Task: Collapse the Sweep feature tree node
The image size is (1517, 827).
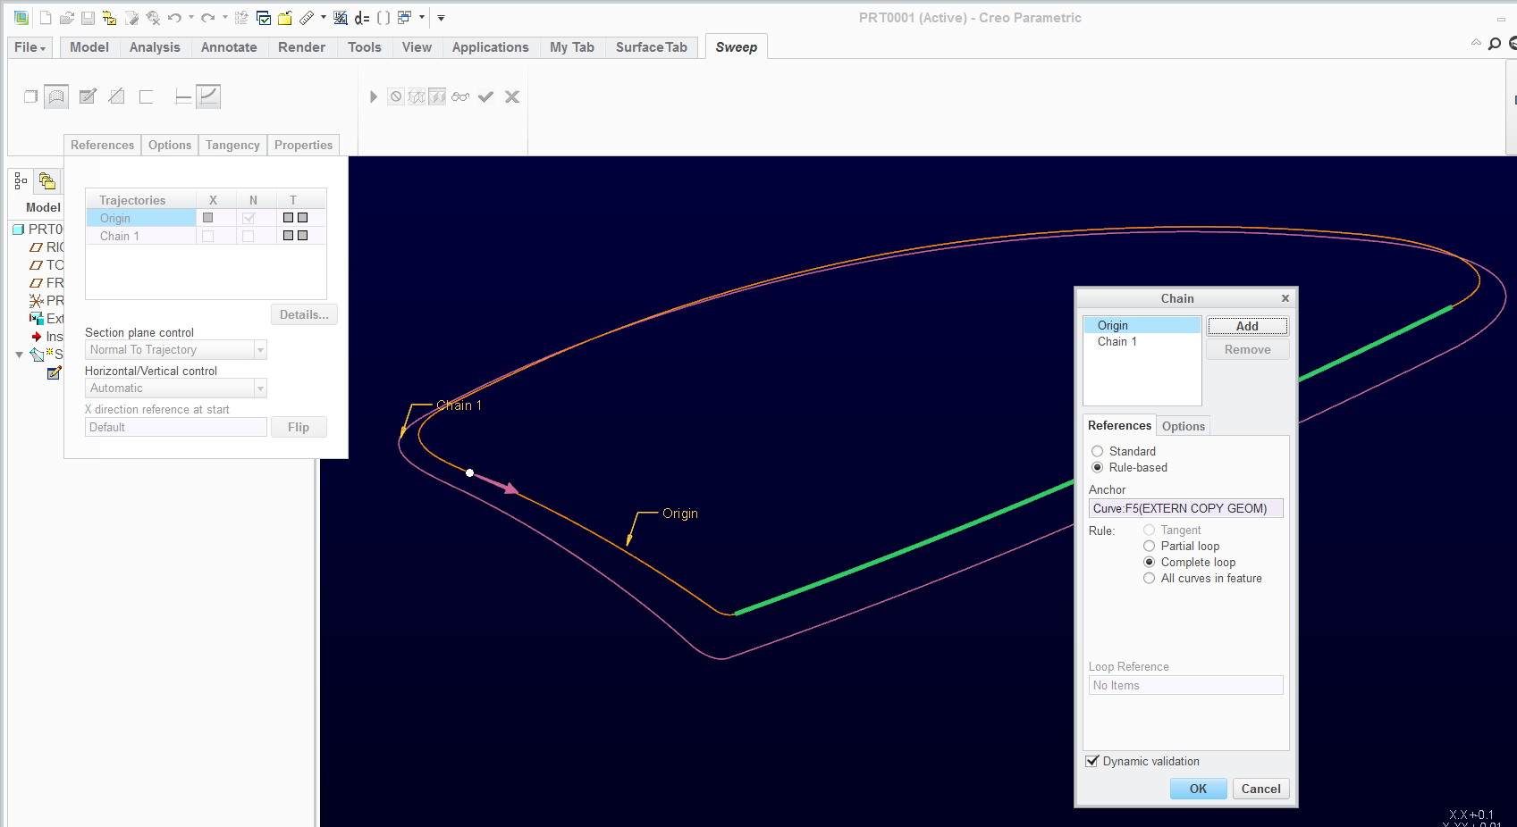Action: pyautogui.click(x=19, y=355)
